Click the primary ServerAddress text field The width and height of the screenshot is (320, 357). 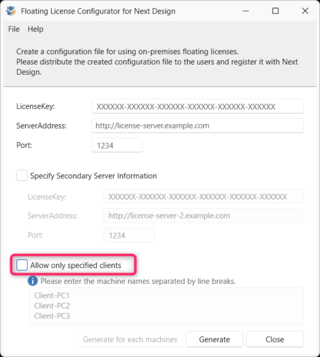point(198,125)
